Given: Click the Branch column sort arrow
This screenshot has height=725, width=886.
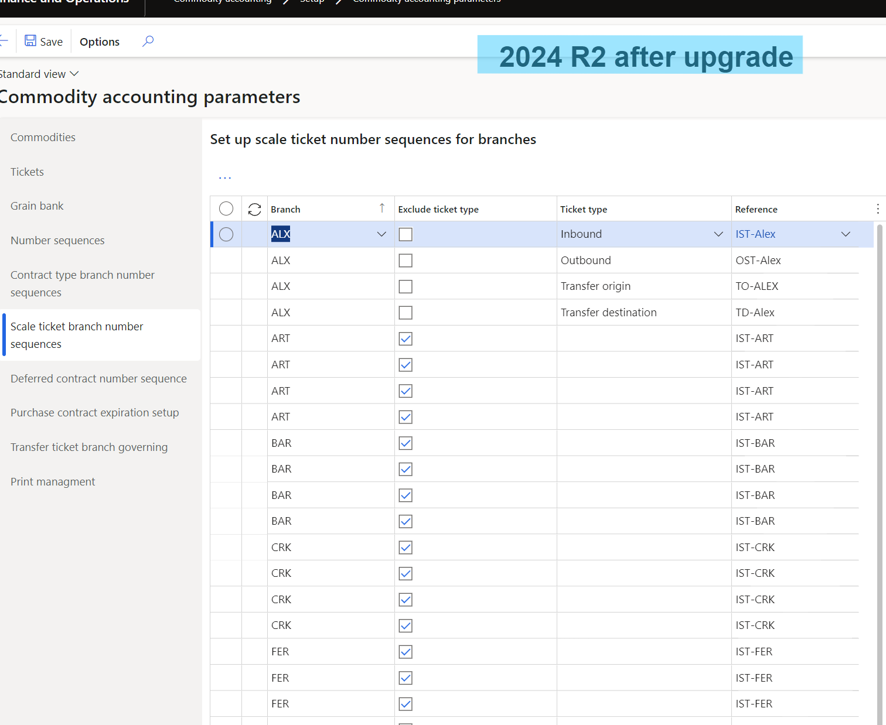Looking at the screenshot, I should (x=382, y=208).
